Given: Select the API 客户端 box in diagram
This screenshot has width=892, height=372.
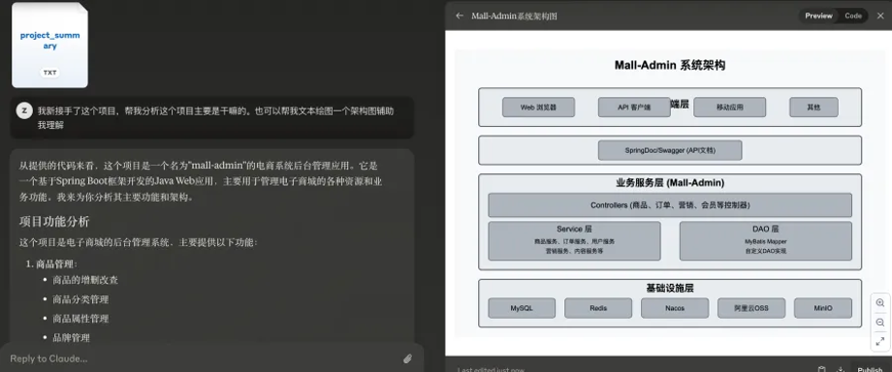Looking at the screenshot, I should coord(634,107).
